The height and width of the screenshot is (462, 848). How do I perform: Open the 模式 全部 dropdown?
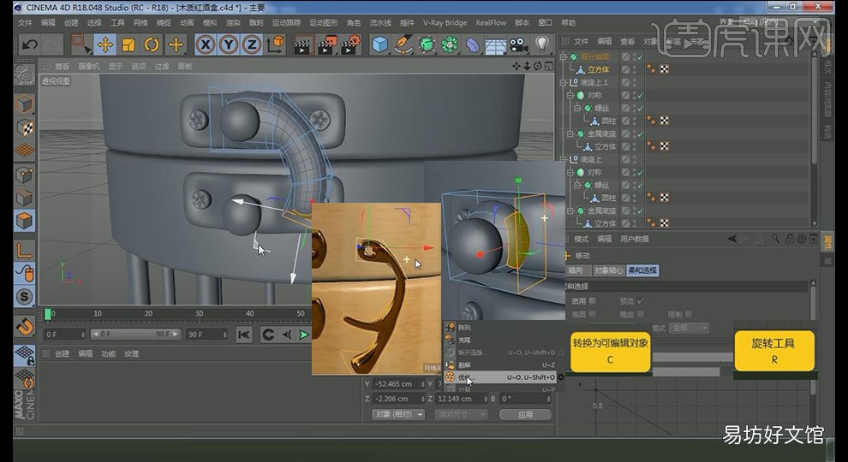(x=689, y=328)
